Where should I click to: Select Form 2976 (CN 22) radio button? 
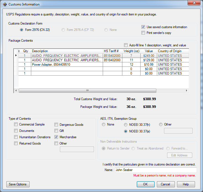click(22, 30)
